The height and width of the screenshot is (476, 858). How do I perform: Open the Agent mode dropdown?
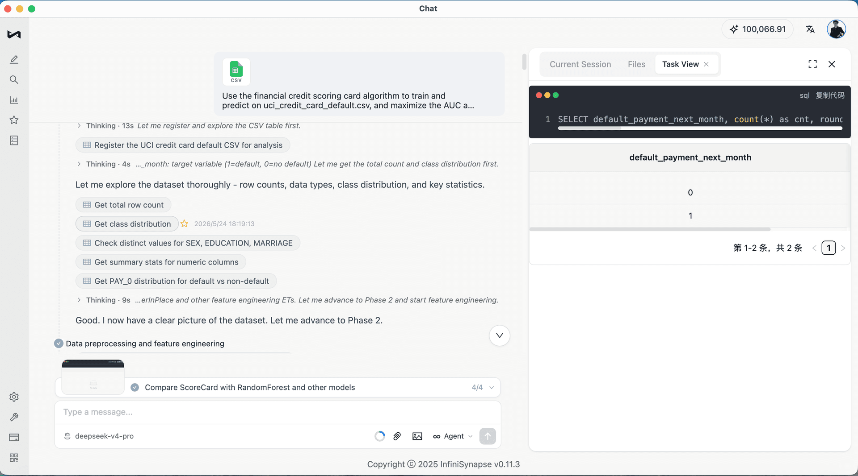(453, 436)
